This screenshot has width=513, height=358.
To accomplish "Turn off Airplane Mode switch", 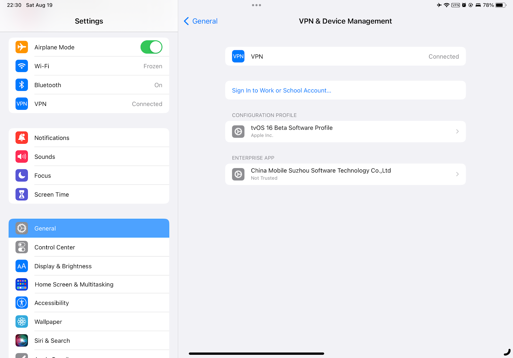I will click(x=151, y=47).
